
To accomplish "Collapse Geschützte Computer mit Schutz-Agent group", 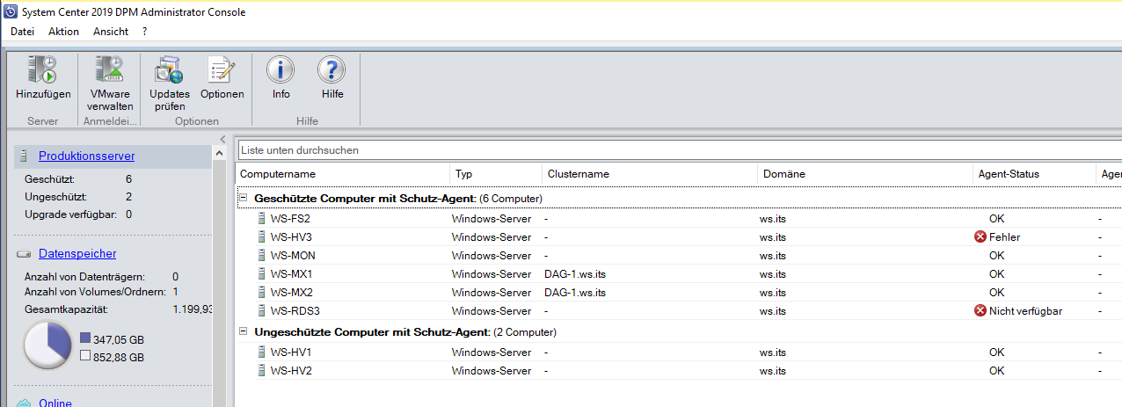I will pos(244,199).
